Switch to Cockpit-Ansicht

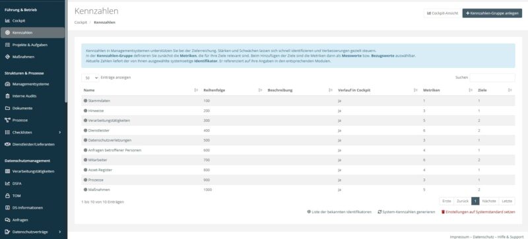click(442, 13)
